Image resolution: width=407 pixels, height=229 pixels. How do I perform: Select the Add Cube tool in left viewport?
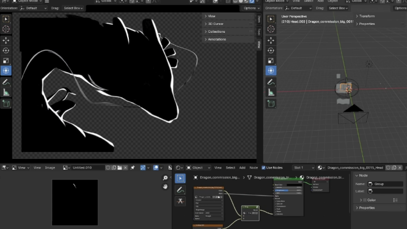pos(6,104)
